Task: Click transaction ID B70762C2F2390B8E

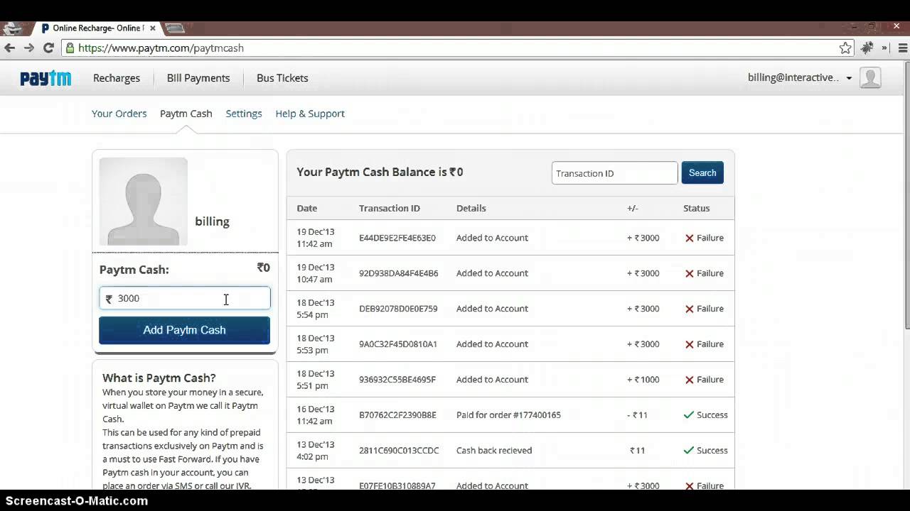Action: pyautogui.click(x=397, y=415)
